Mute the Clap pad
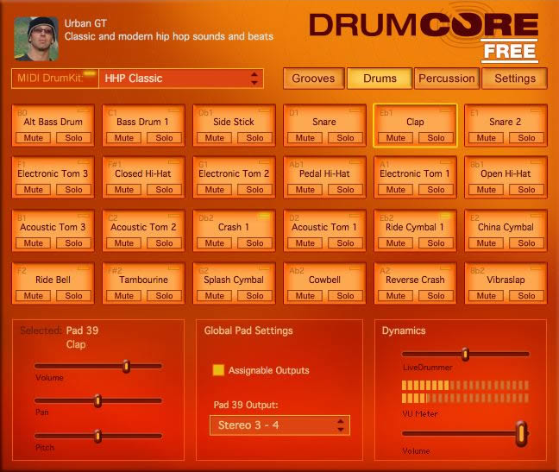 tap(395, 138)
